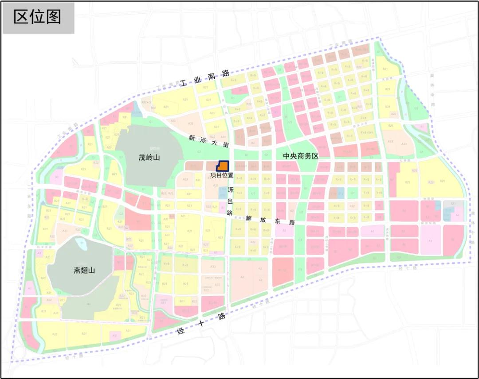Image resolution: width=479 pixels, height=379 pixels.
Task: Click the bold black 经十路 road label
Action: pos(202,323)
